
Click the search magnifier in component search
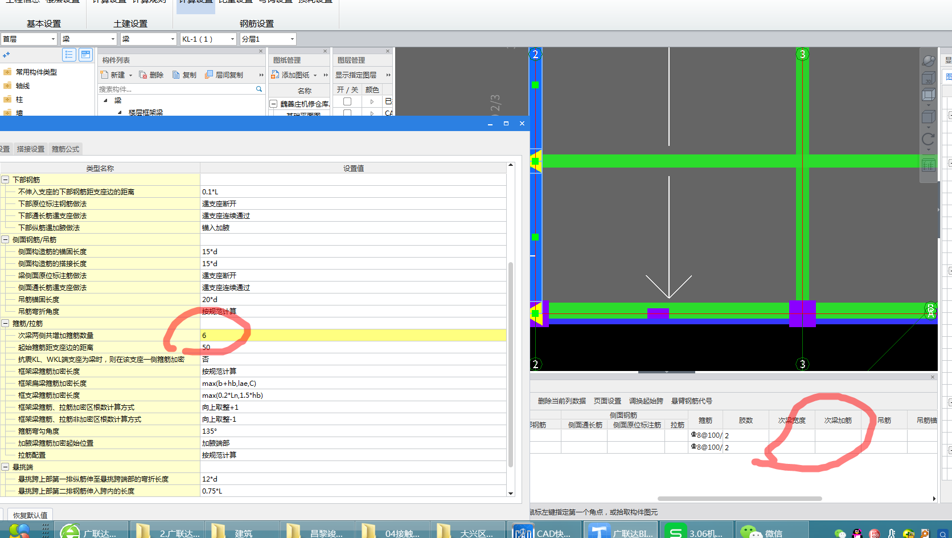point(259,89)
